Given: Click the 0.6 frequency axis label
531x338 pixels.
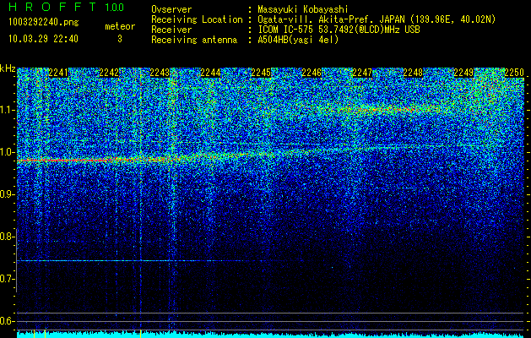Looking at the screenshot, I should click(x=7, y=321).
